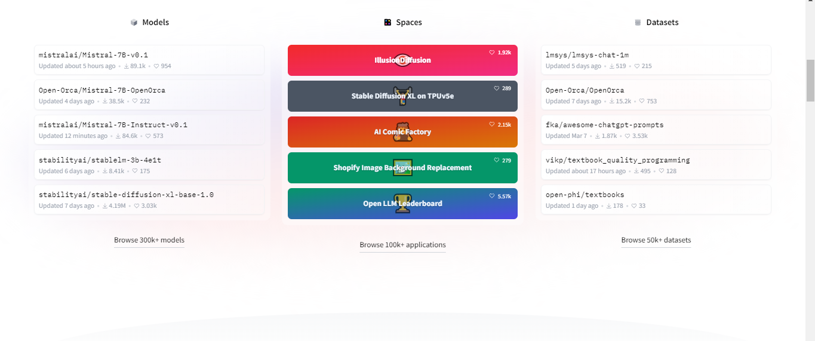The width and height of the screenshot is (815, 341).
Task: Open lmsys/lmsys-chat-1m dataset
Action: pos(656,60)
